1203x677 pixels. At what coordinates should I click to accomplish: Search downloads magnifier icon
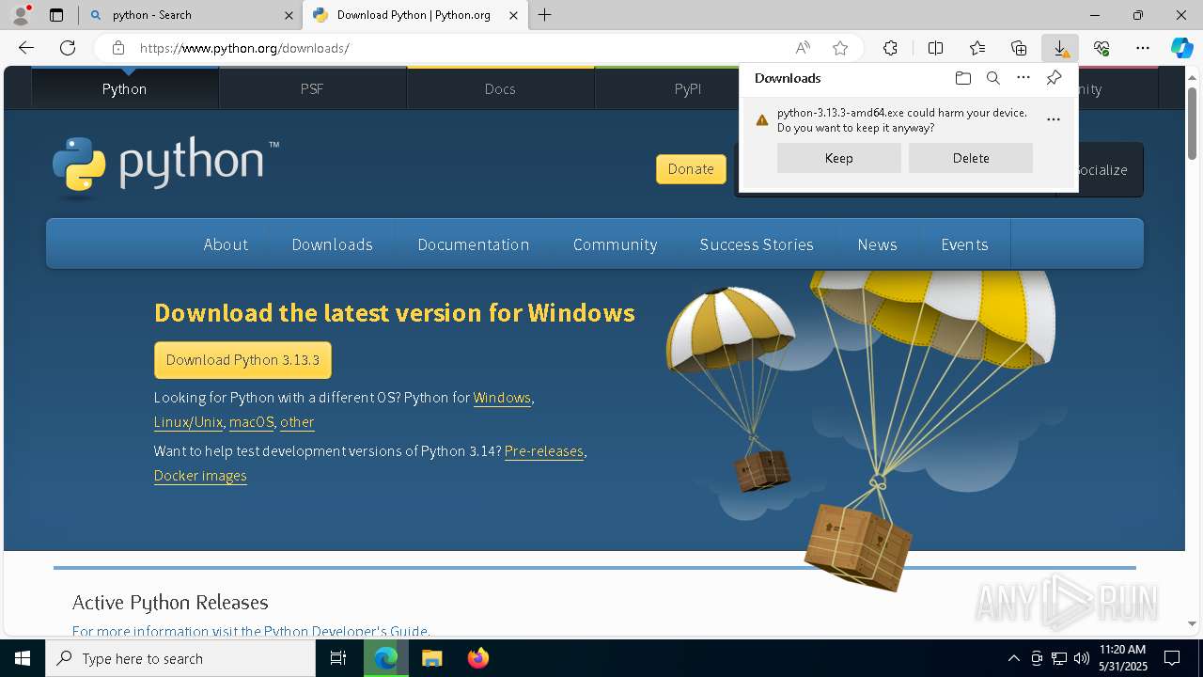[992, 78]
